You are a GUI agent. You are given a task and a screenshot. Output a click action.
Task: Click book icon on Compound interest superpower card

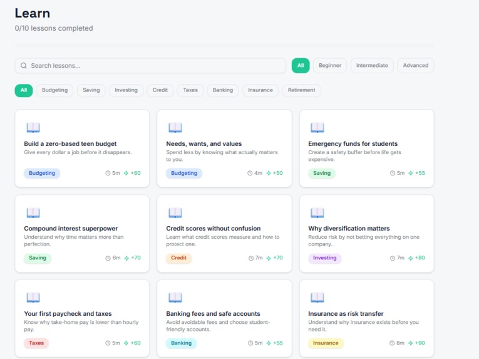coord(33,212)
